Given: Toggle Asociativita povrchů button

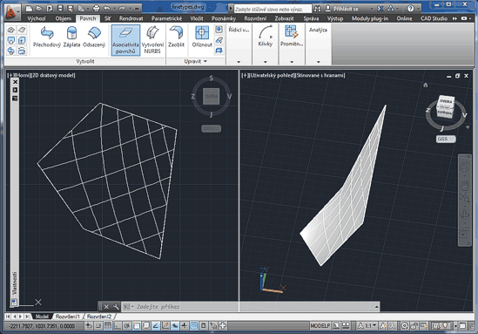Looking at the screenshot, I should 125,40.
